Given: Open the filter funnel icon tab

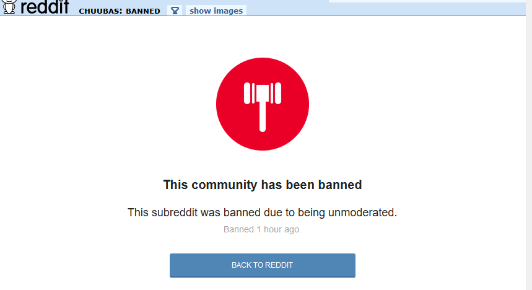Looking at the screenshot, I should [175, 11].
